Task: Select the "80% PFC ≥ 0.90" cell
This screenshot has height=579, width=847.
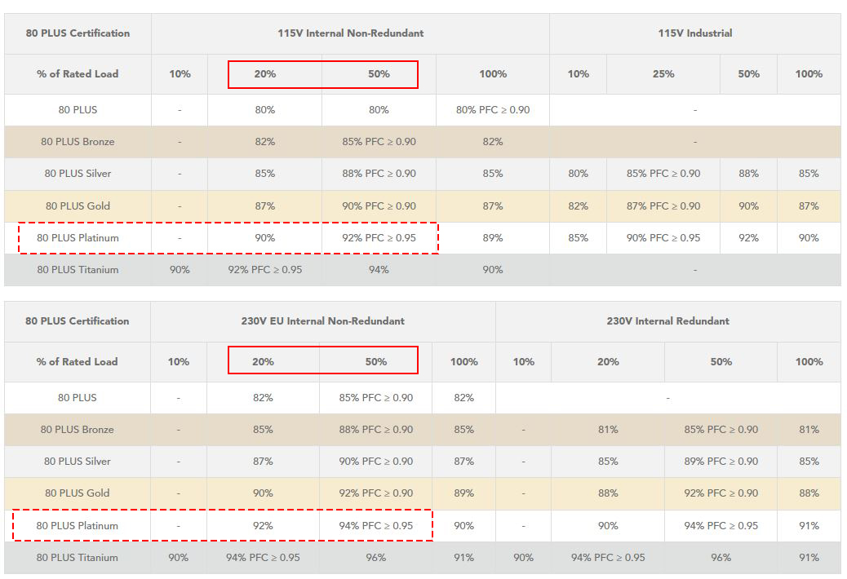Action: click(x=493, y=110)
